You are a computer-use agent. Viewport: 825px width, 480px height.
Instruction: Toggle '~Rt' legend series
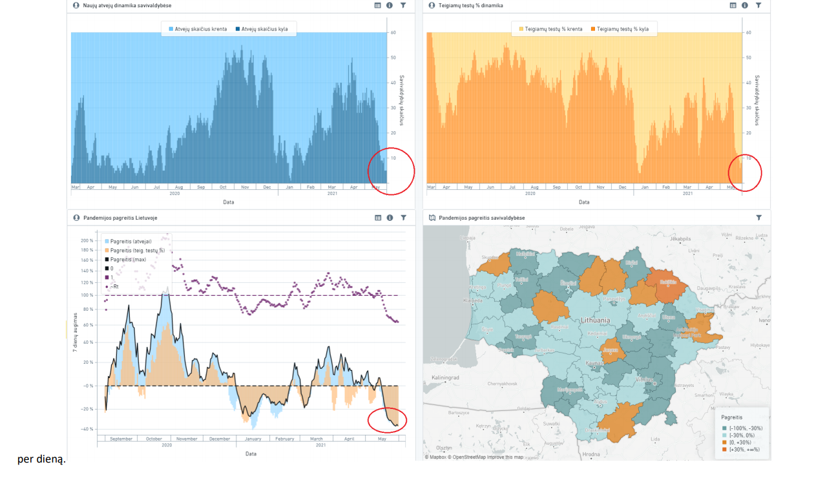tap(112, 286)
